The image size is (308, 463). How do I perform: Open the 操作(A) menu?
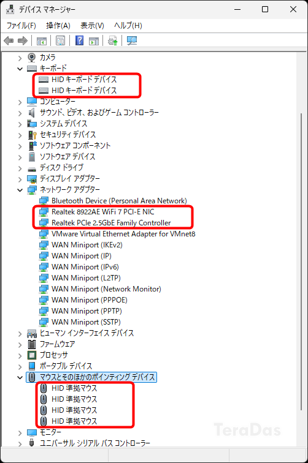pos(58,26)
